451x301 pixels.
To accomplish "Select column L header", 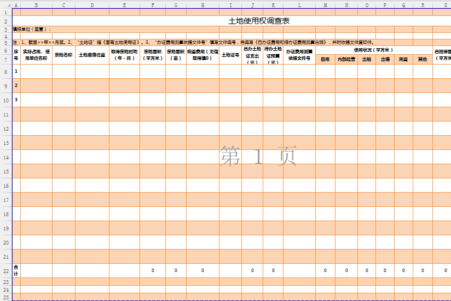I will coord(299,5).
